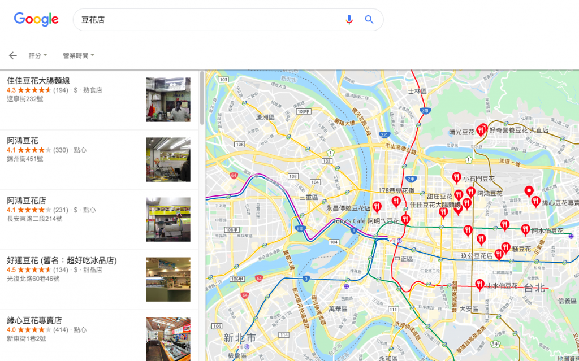Click the address 光復北路60巷46號

pos(33,279)
